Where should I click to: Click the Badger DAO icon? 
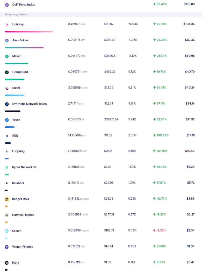point(7,199)
